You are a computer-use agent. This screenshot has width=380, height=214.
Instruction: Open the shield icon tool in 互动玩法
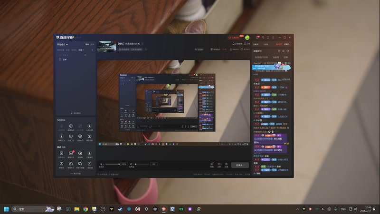pyautogui.click(x=71, y=127)
